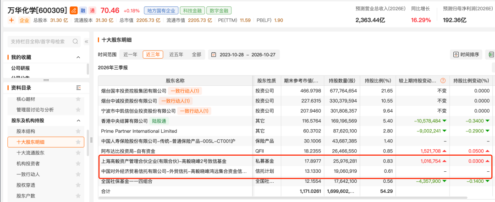Click the orange edit pencil icon beside 万华化学[600309]
The image size is (495, 202).
73,11
